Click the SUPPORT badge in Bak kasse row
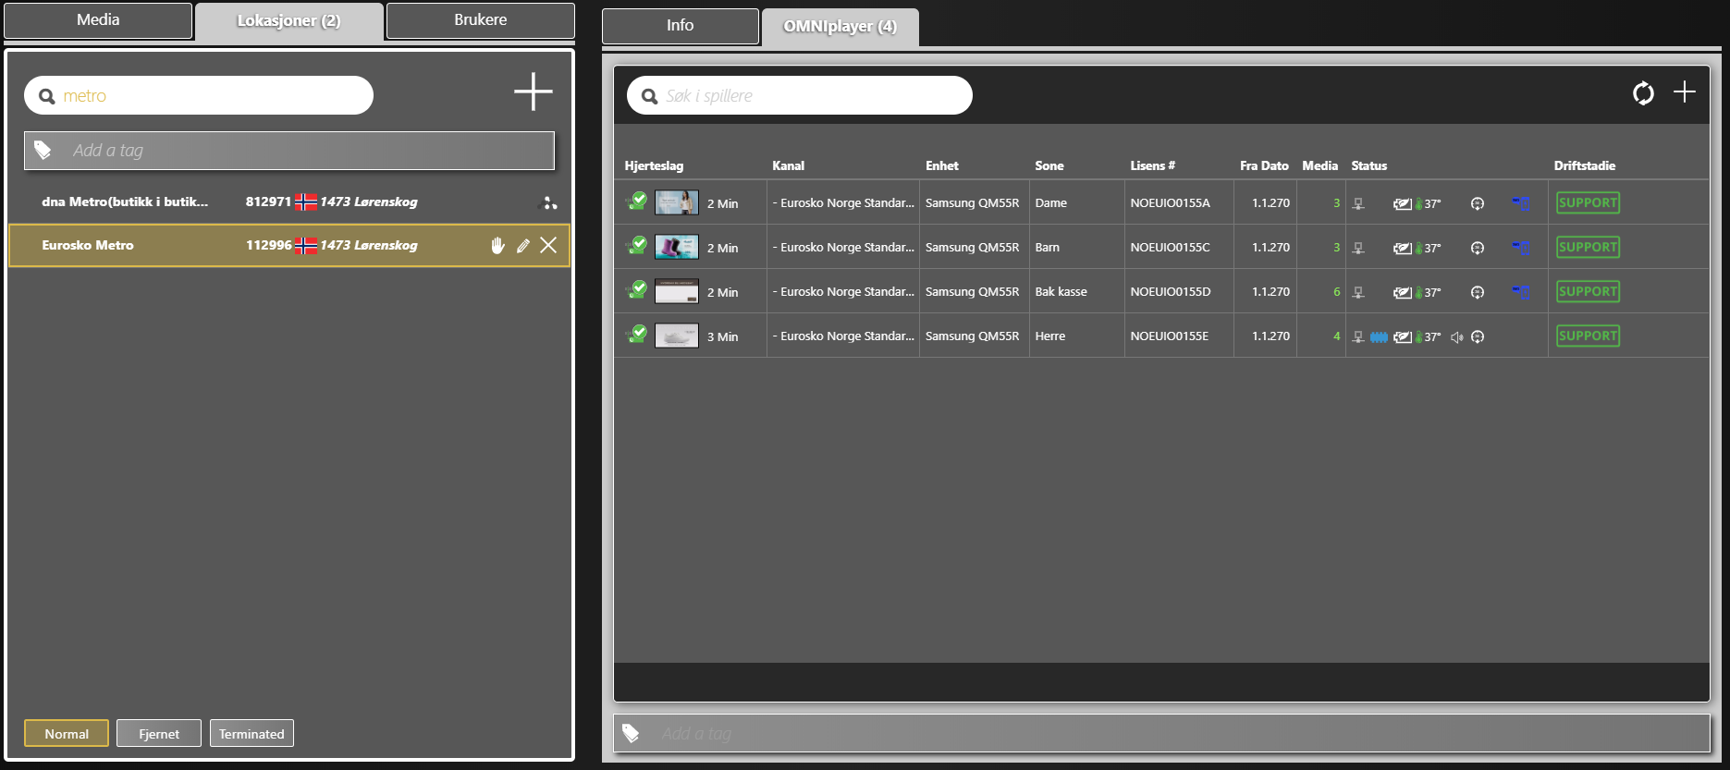This screenshot has width=1730, height=770. coord(1588,291)
